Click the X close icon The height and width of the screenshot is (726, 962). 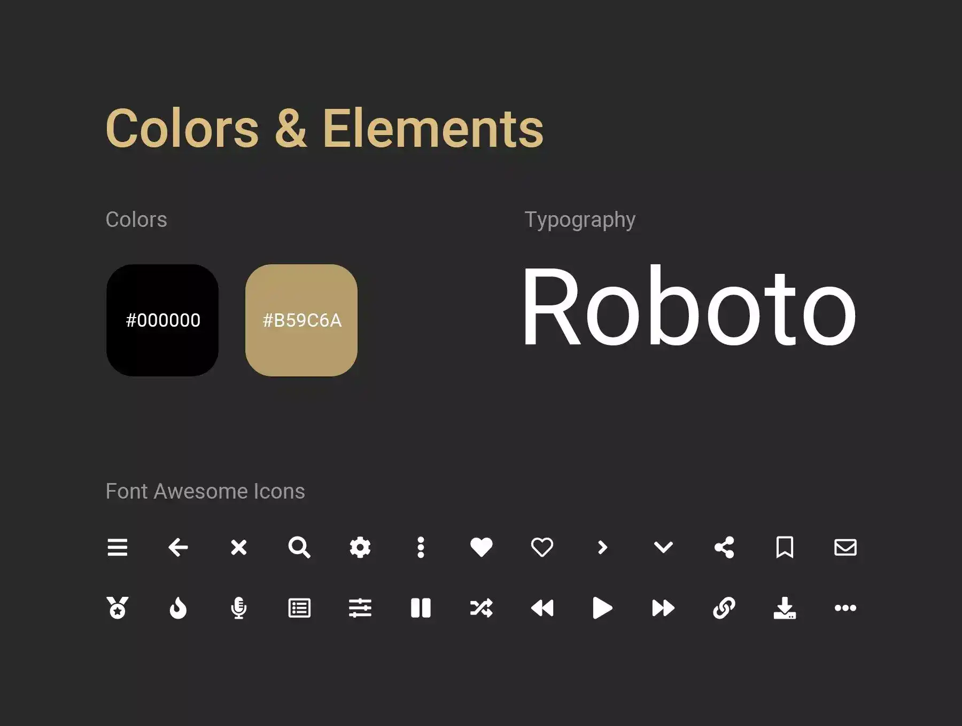238,547
